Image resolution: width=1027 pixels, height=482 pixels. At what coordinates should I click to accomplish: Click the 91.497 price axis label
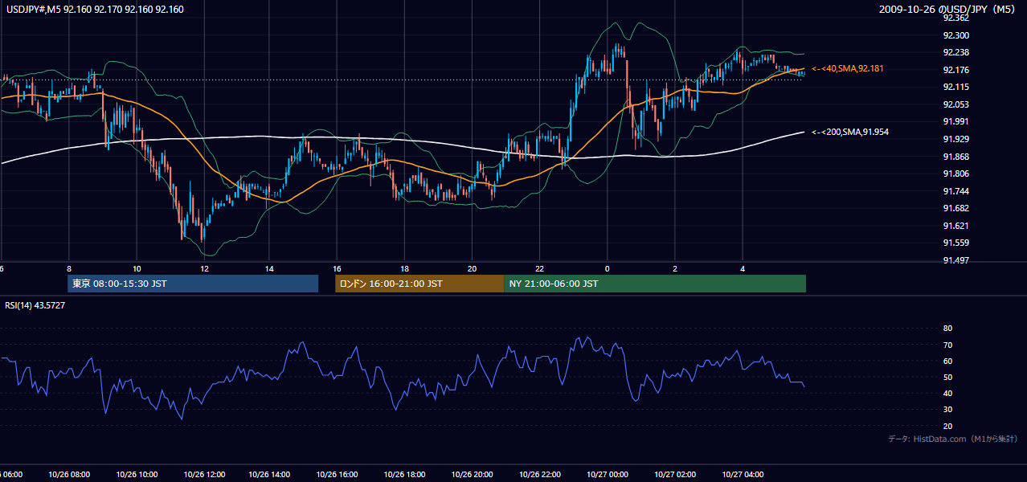click(955, 261)
